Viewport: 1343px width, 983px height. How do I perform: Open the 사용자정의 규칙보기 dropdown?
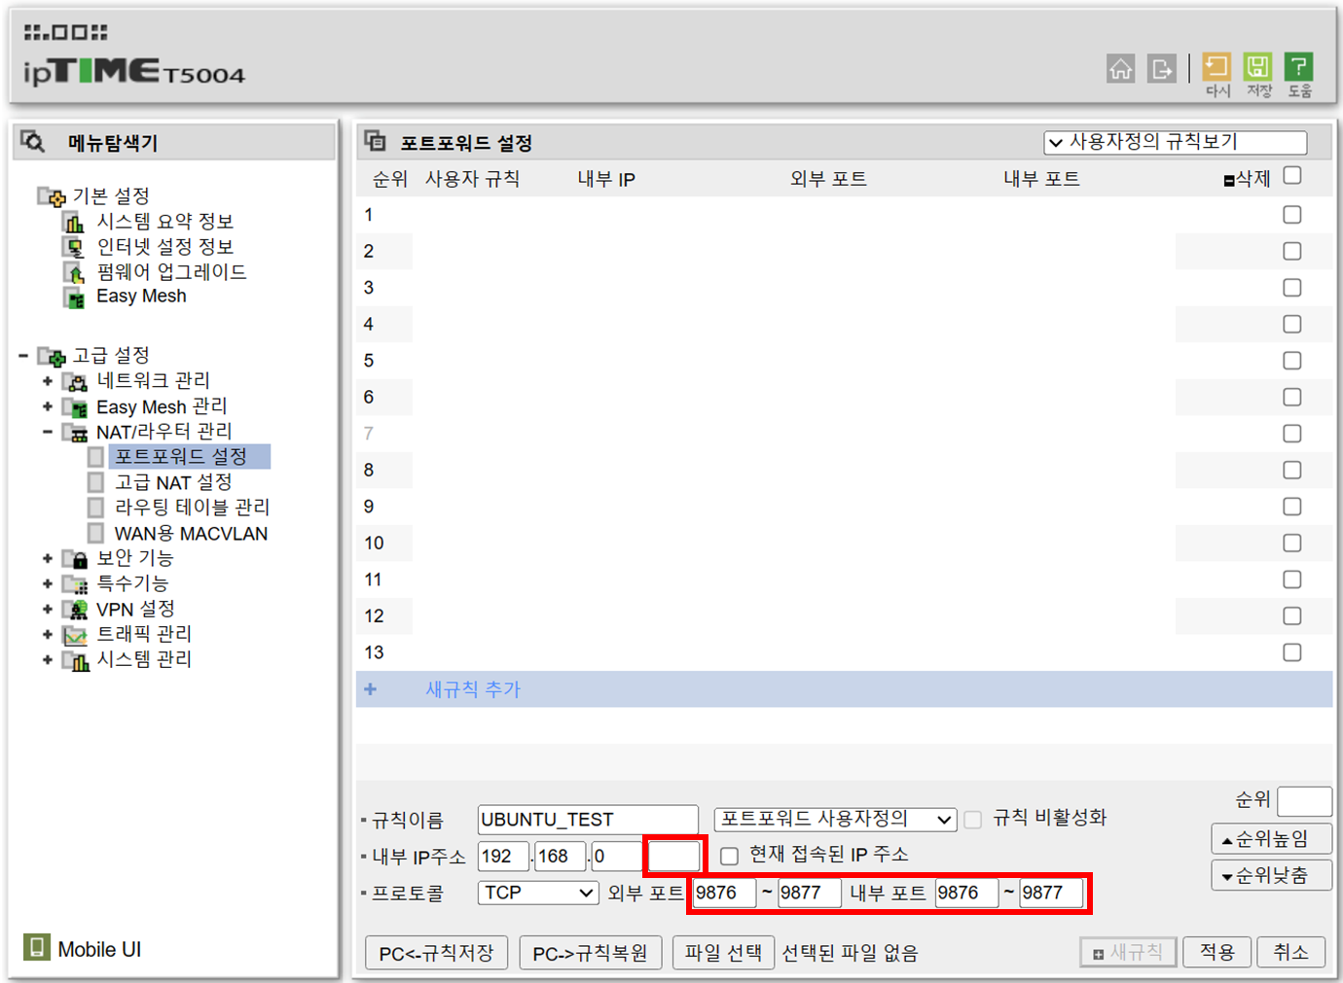click(x=1175, y=143)
